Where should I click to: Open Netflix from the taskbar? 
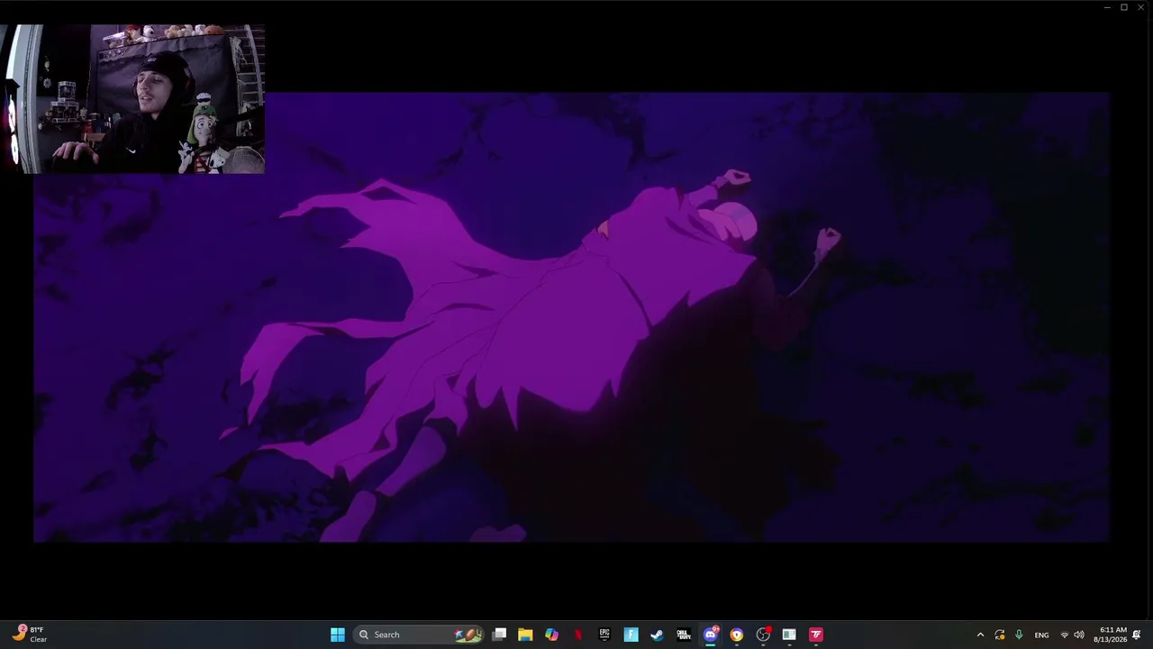point(577,635)
